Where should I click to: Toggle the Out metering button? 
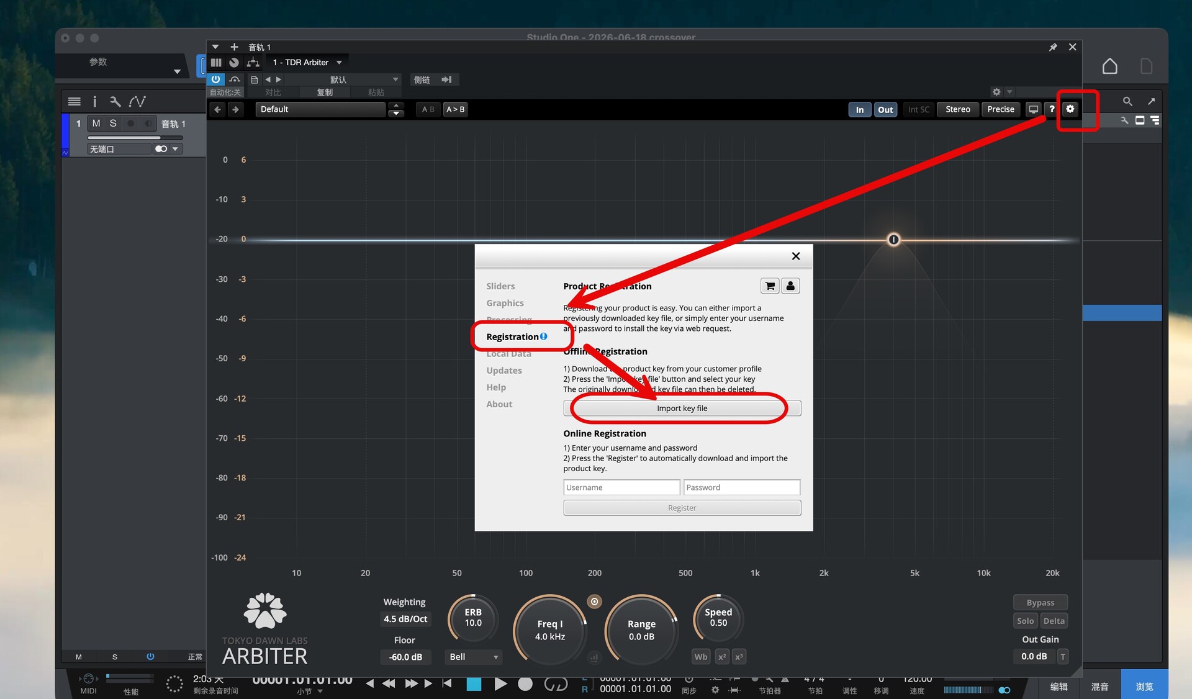[885, 109]
